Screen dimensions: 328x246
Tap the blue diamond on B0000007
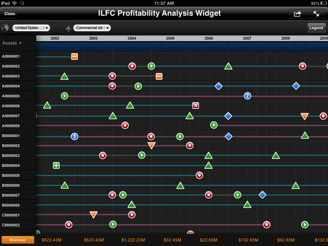262,195
